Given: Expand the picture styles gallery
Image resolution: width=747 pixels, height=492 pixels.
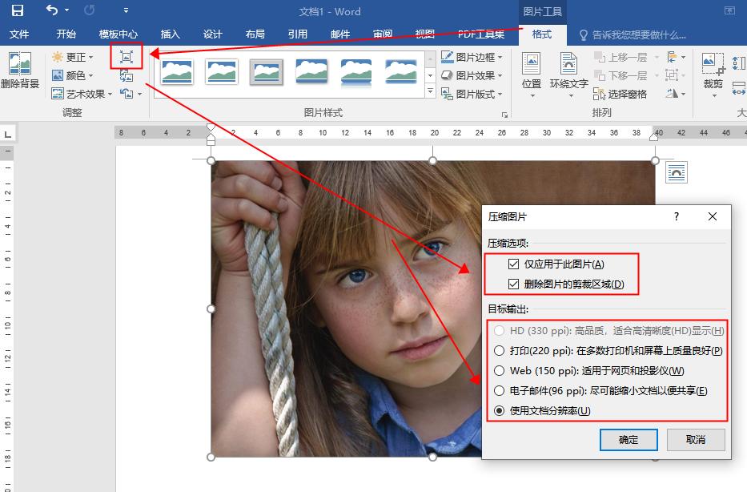Looking at the screenshot, I should pos(430,91).
